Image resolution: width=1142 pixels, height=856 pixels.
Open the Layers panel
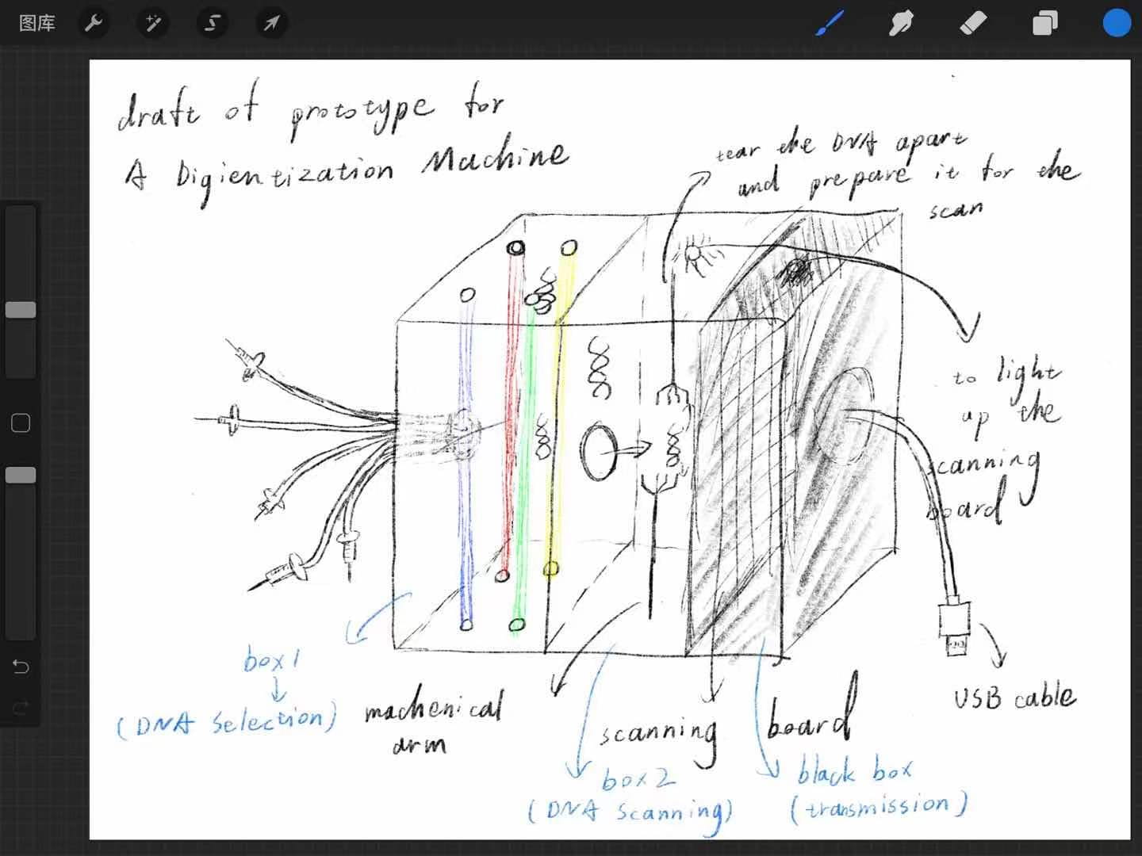1044,24
